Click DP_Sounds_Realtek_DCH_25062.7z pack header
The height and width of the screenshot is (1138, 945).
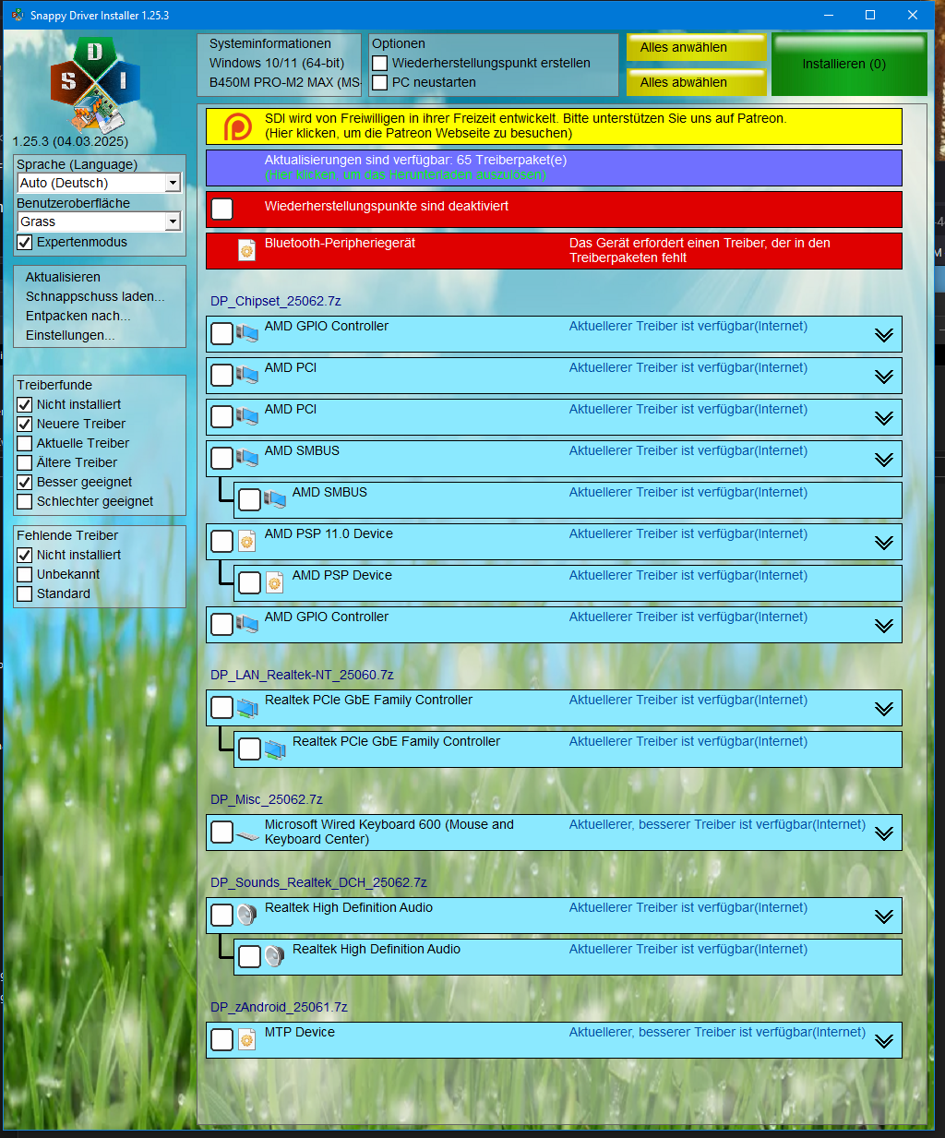tap(318, 882)
